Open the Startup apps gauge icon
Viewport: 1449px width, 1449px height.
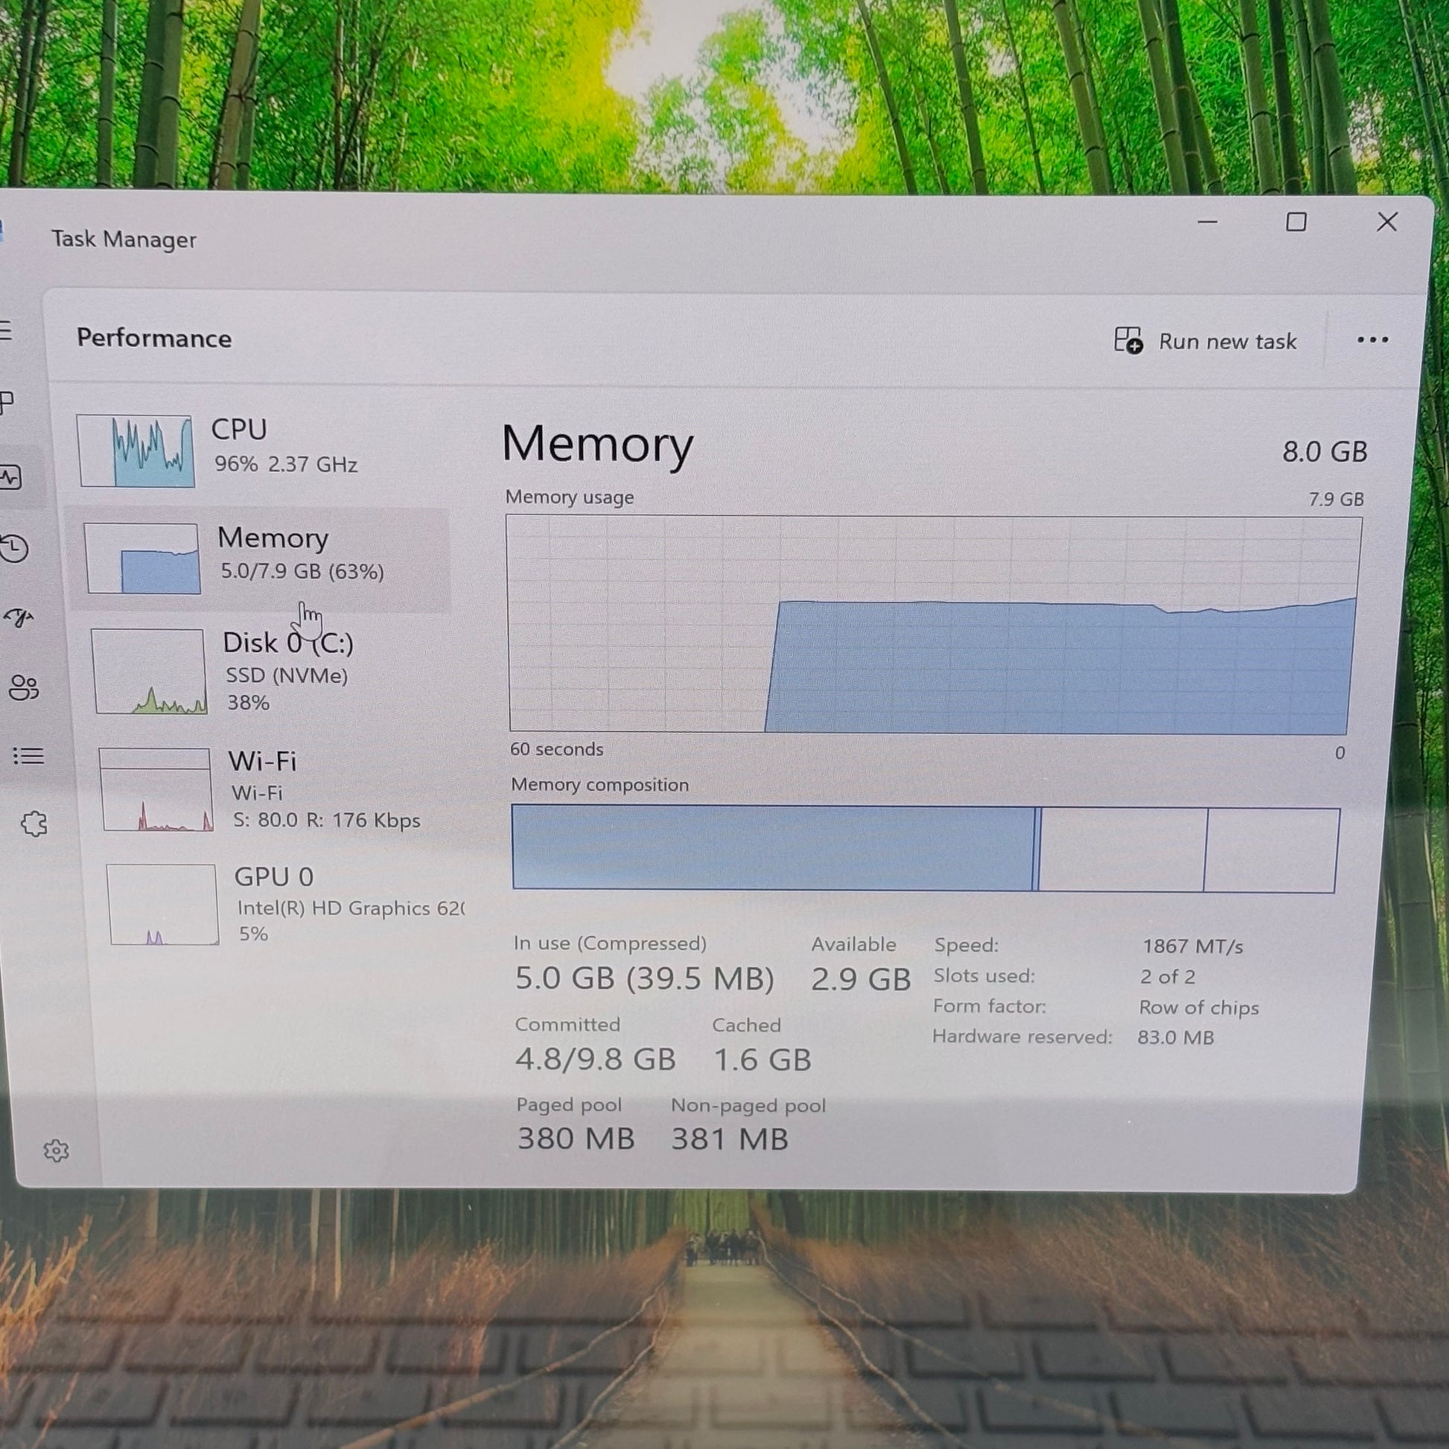point(19,617)
